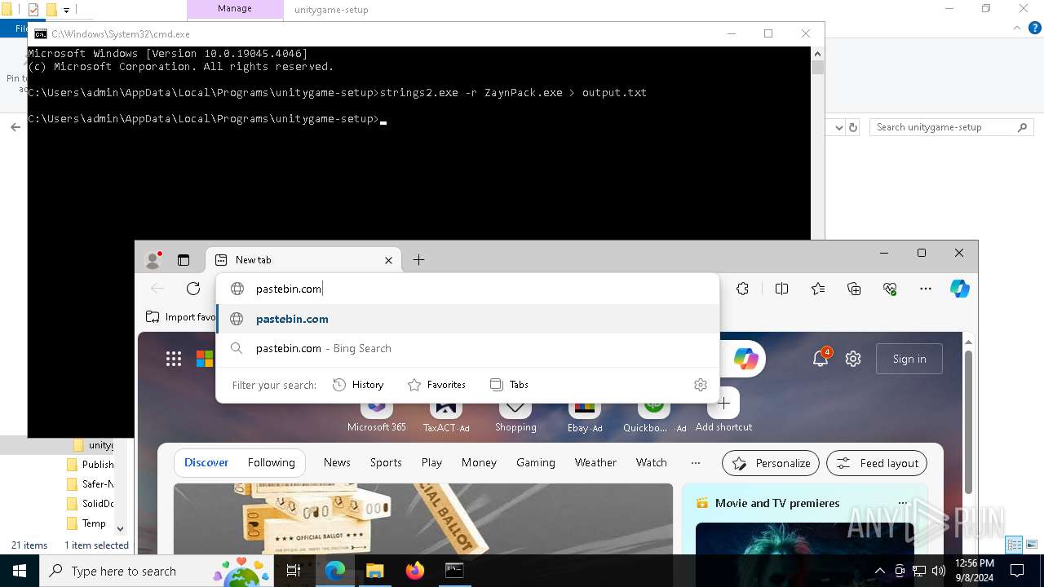This screenshot has width=1044, height=587.
Task: Click the Personalize button
Action: pos(771,463)
